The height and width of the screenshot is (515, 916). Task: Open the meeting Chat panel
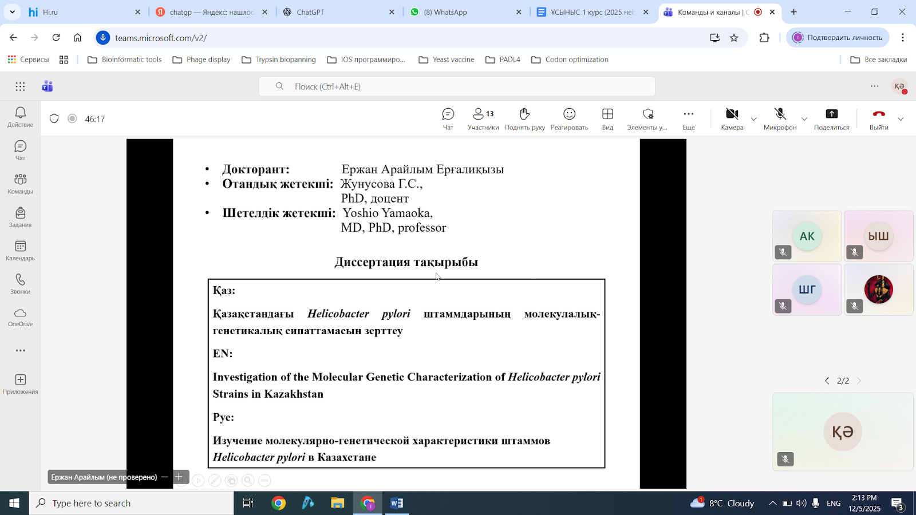click(x=448, y=118)
